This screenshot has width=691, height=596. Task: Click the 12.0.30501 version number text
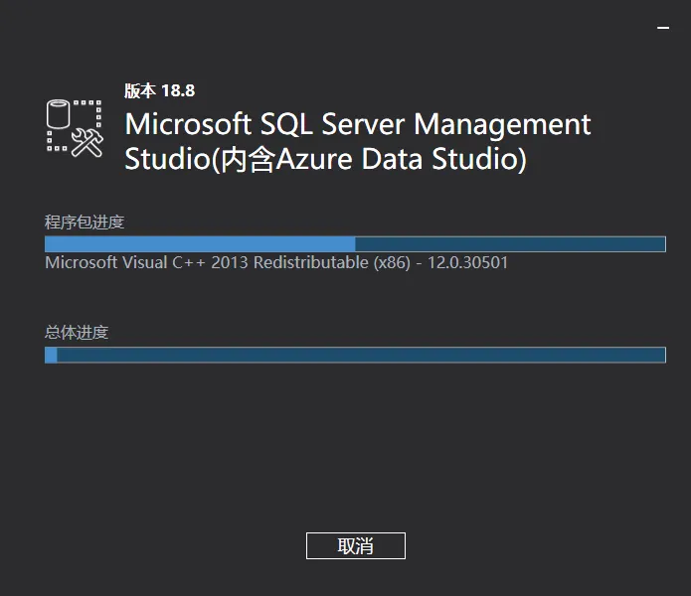pos(467,263)
